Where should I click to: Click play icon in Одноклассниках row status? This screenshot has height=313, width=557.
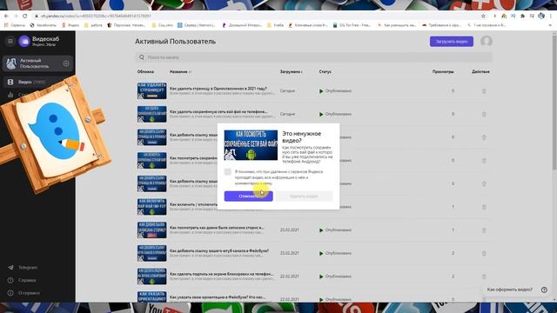[x=321, y=91]
